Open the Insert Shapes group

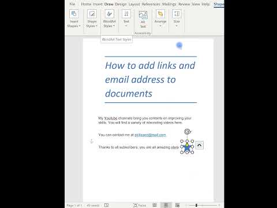pos(74,18)
